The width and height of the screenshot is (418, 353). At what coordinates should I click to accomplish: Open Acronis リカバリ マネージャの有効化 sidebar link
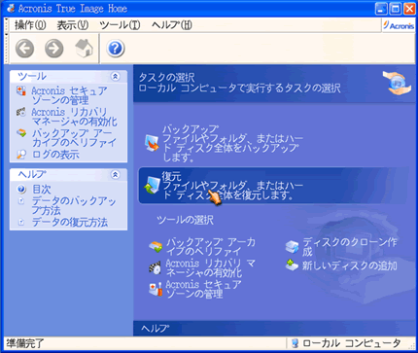74,117
